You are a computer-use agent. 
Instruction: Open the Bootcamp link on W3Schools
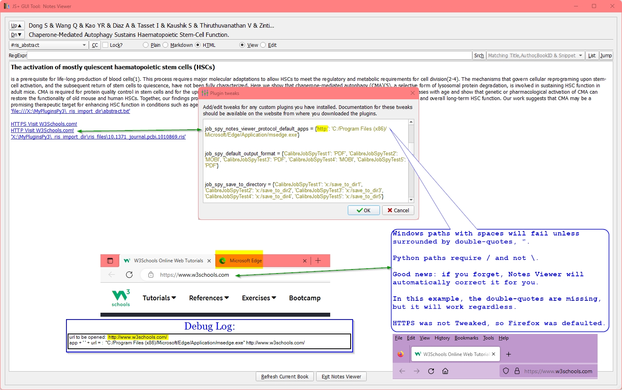pyautogui.click(x=305, y=298)
